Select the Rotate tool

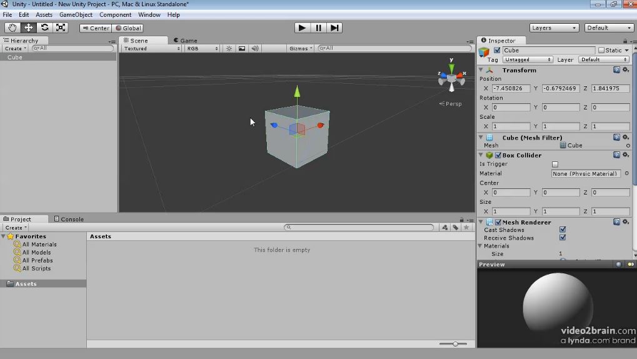coord(44,28)
